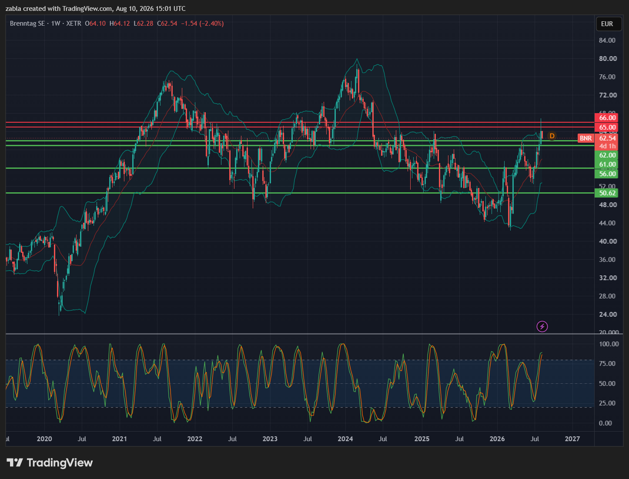Click the 2027 label on the time axis
Screen dimensions: 629x479
572,439
